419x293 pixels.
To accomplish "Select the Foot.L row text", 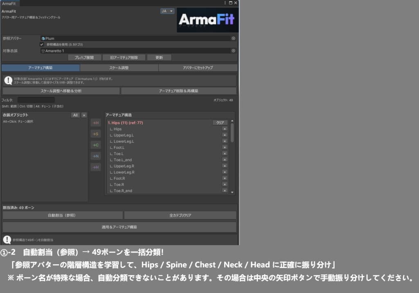I will (119, 147).
